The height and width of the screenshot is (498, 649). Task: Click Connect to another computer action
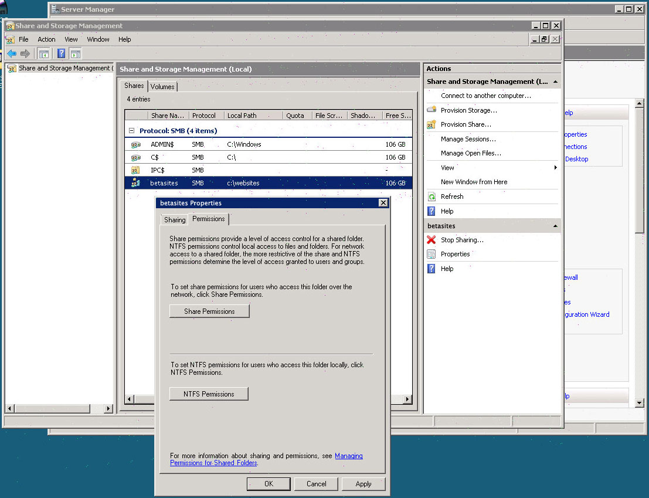(486, 96)
